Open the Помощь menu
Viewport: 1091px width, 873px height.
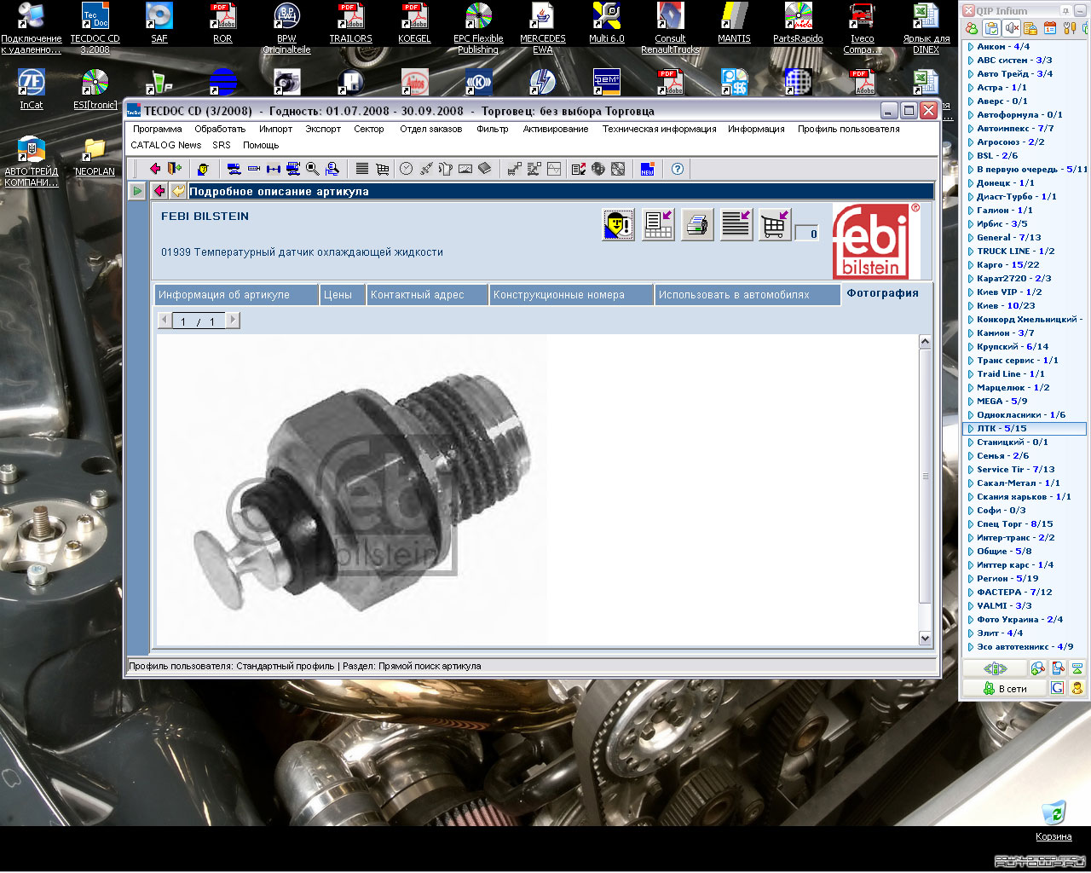click(261, 145)
